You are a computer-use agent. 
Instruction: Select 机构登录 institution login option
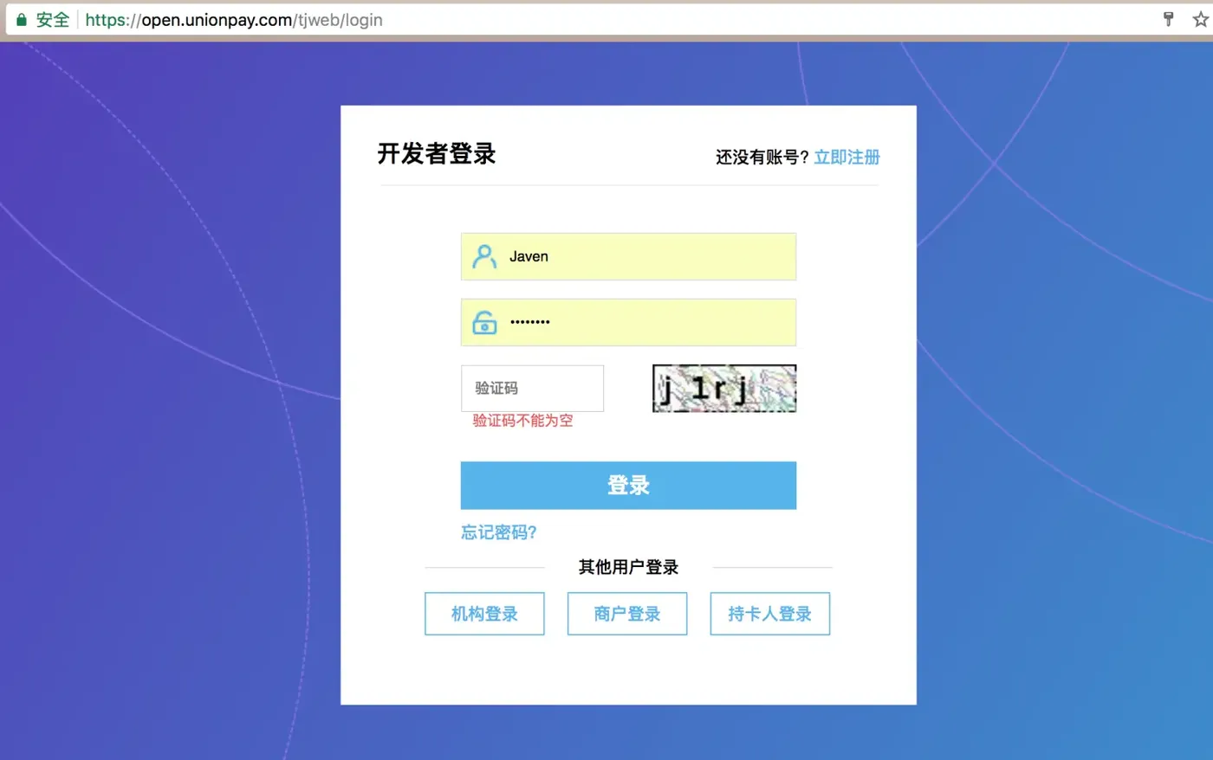pyautogui.click(x=483, y=614)
